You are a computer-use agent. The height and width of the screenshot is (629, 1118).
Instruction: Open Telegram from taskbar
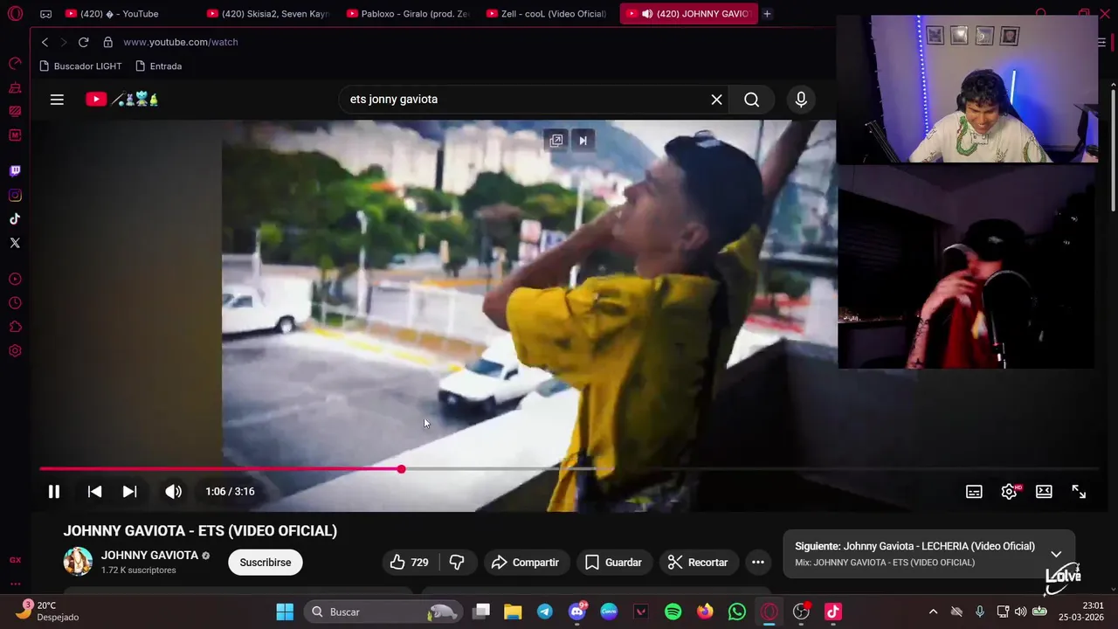click(x=544, y=612)
